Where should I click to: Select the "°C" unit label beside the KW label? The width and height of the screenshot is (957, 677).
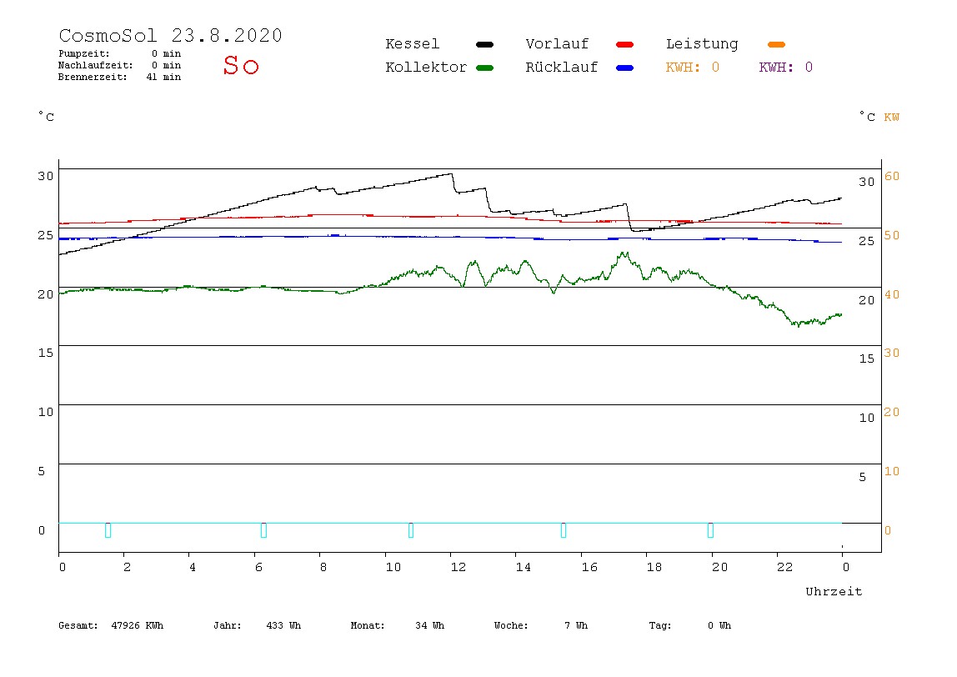click(867, 117)
